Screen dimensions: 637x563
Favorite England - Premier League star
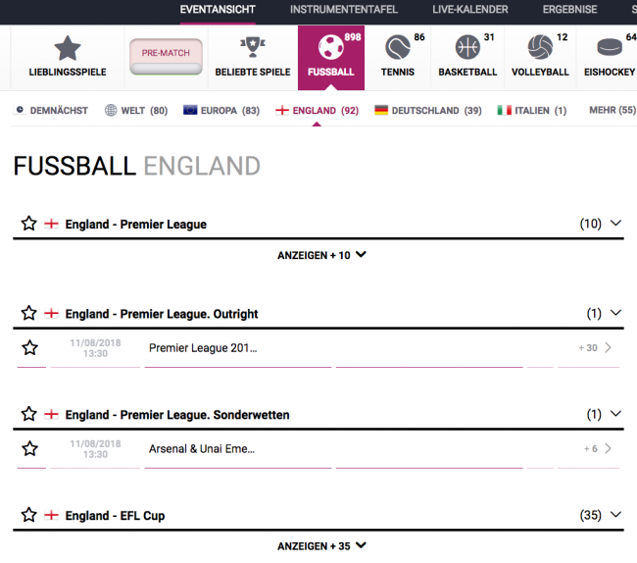tap(29, 224)
